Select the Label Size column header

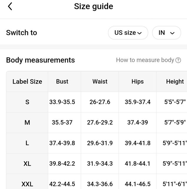[27, 82]
